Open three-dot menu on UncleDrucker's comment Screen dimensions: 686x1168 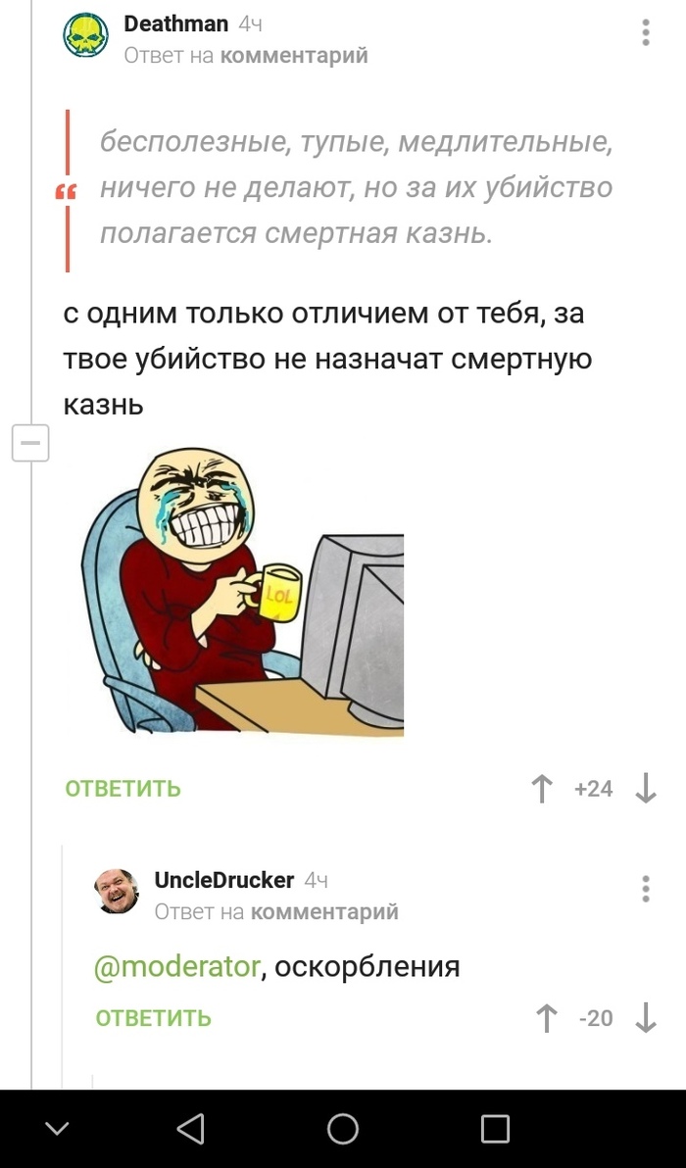click(645, 889)
